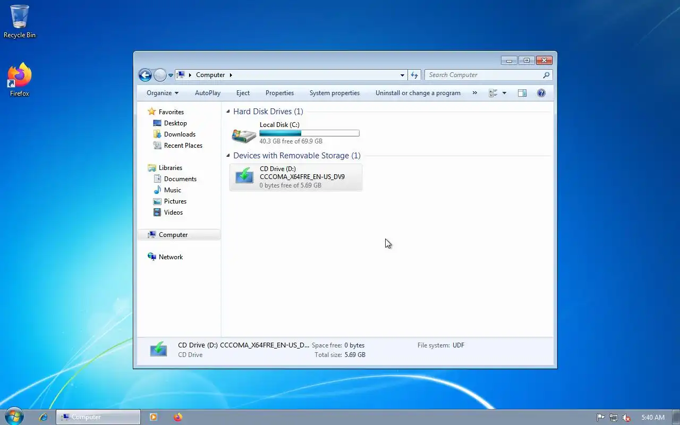Click AutoPlay in the toolbar
The image size is (680, 425).
(208, 93)
